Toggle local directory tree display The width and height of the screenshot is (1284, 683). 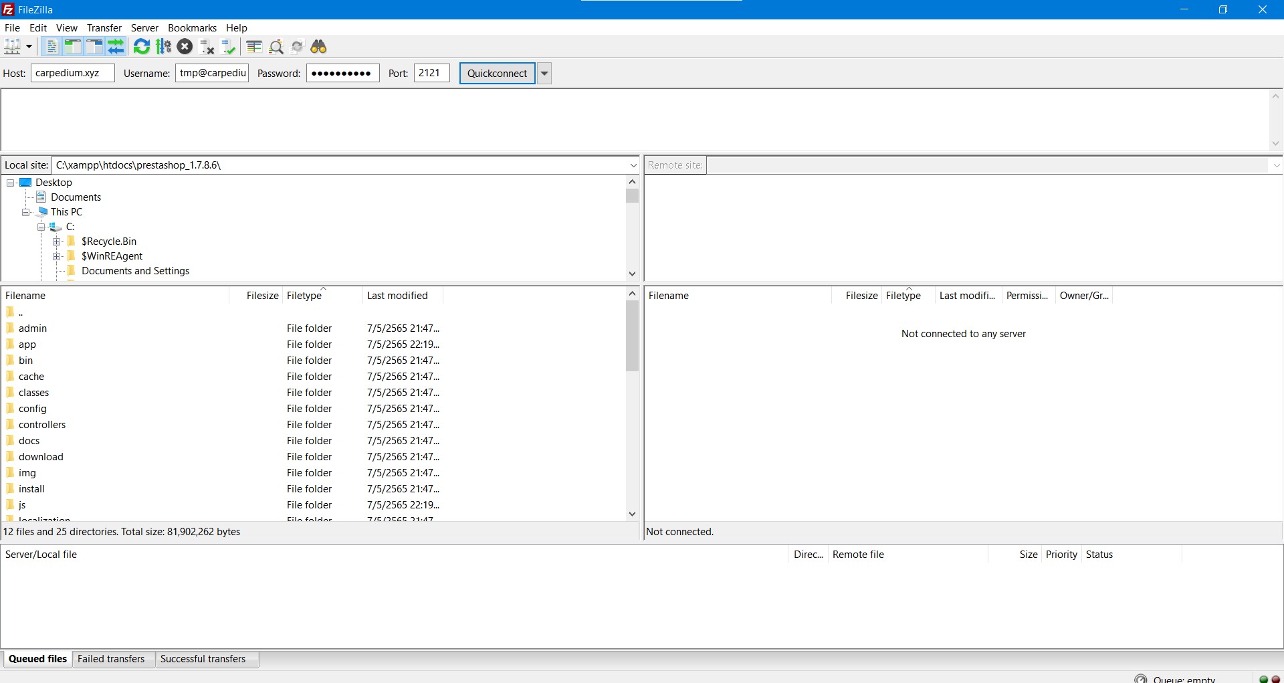coord(72,47)
